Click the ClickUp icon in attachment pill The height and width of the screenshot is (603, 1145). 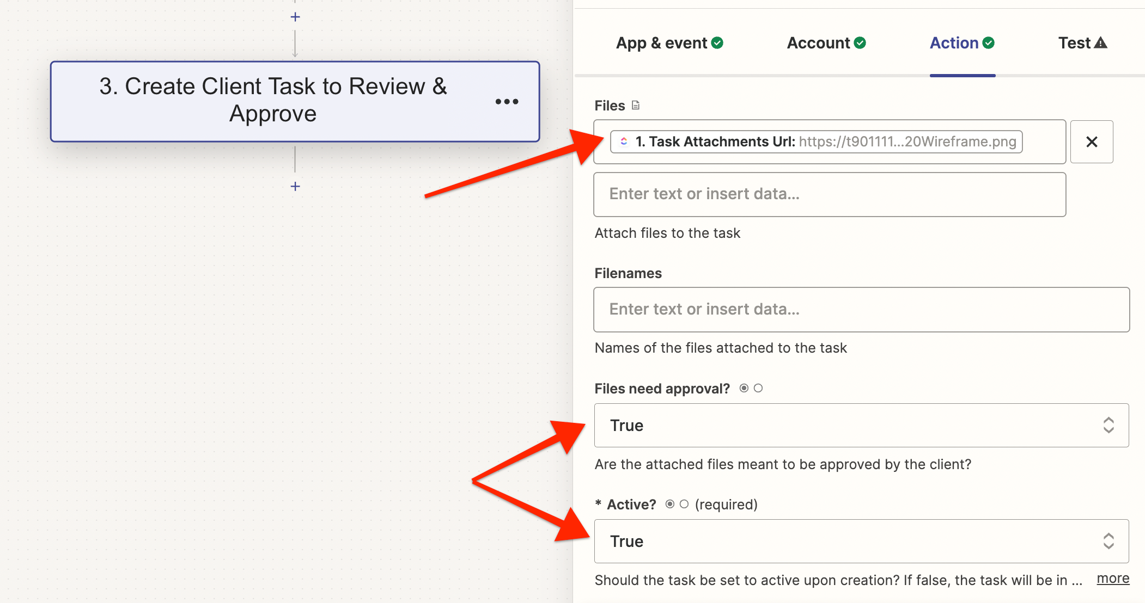(624, 141)
